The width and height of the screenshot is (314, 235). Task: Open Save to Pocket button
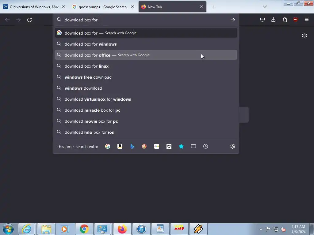coord(262,20)
